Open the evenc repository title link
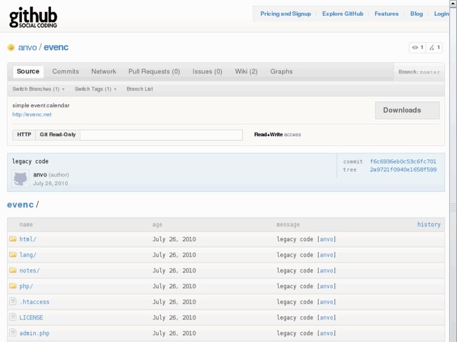Image resolution: width=457 pixels, height=342 pixels. (x=56, y=48)
